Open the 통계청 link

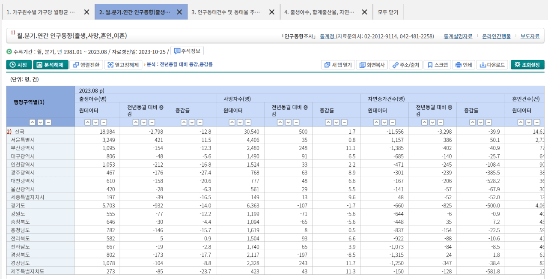[x=327, y=36]
